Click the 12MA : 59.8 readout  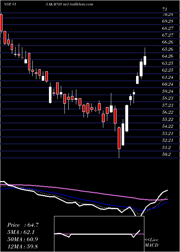pyautogui.click(x=22, y=246)
